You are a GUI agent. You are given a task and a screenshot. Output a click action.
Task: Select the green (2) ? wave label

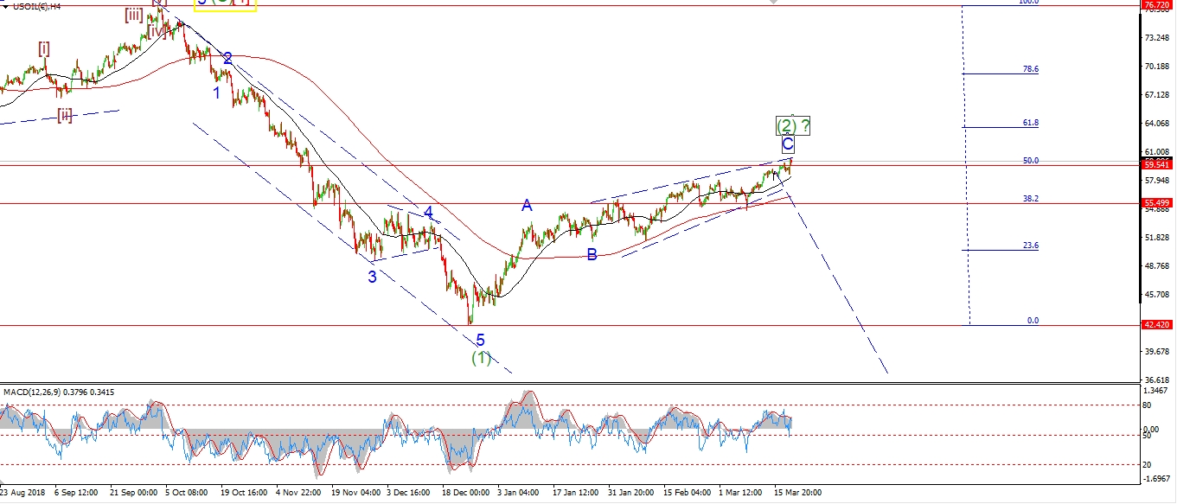coord(793,126)
